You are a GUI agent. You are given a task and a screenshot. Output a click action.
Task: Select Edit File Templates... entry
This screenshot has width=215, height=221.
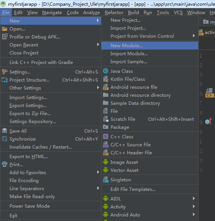click(x=150, y=189)
